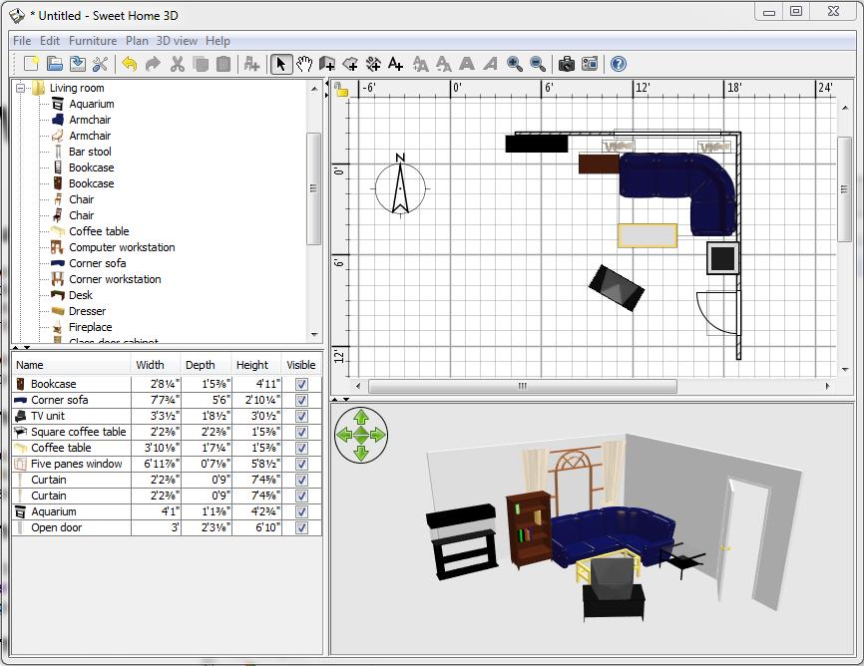Click the New home toolbar icon

tap(32, 64)
